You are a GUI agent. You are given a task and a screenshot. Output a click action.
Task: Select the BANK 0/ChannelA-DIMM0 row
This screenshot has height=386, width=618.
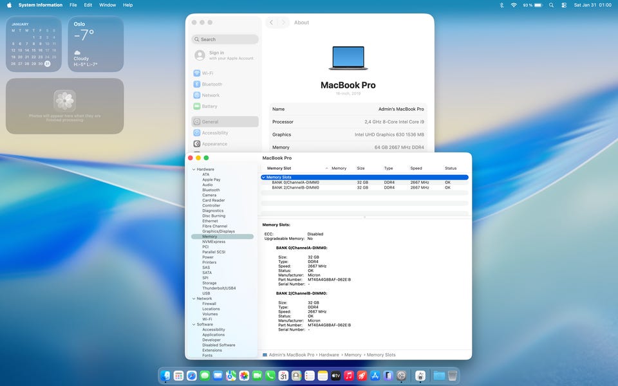[295, 183]
